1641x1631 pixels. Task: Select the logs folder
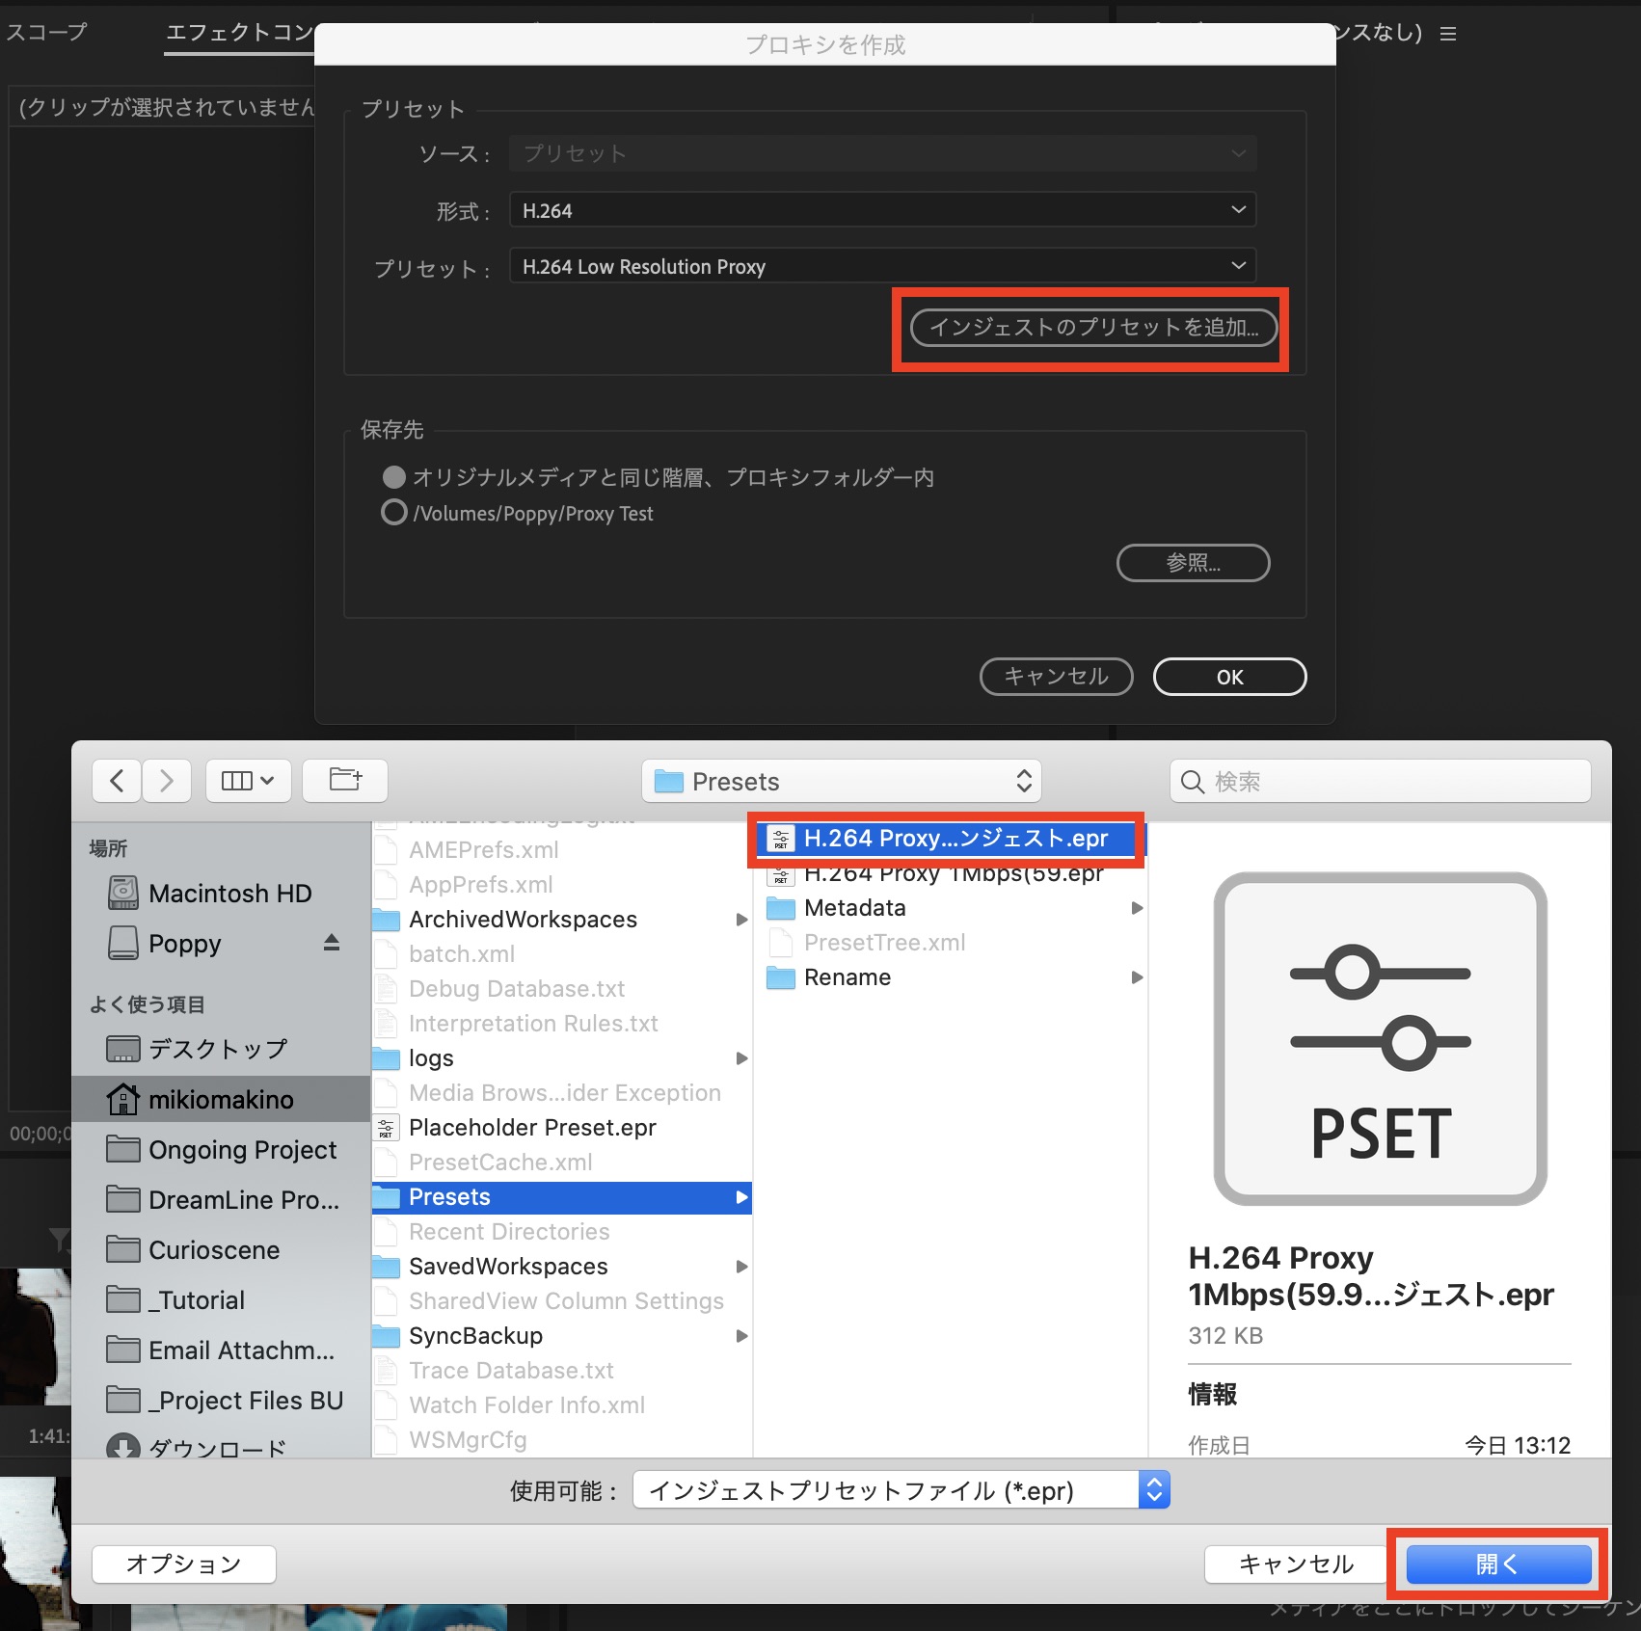[x=430, y=1058]
